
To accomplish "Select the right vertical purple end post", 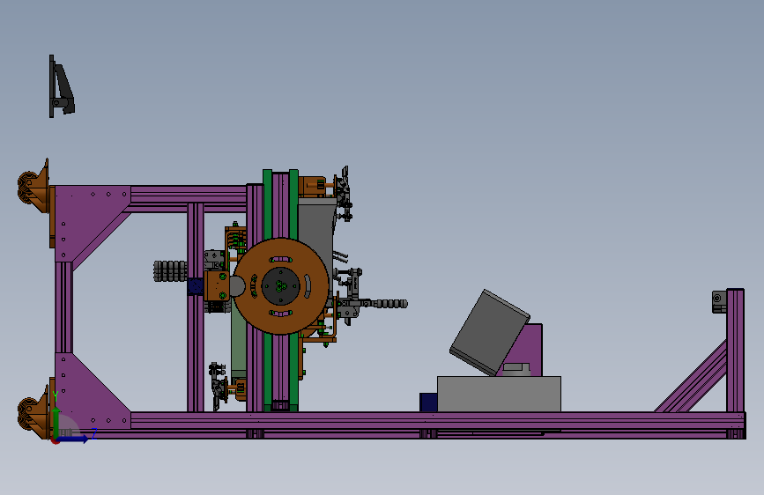I will [x=736, y=351].
